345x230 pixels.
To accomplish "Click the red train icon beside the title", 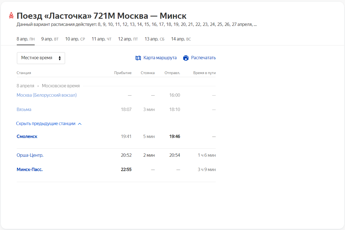I will click(11, 16).
